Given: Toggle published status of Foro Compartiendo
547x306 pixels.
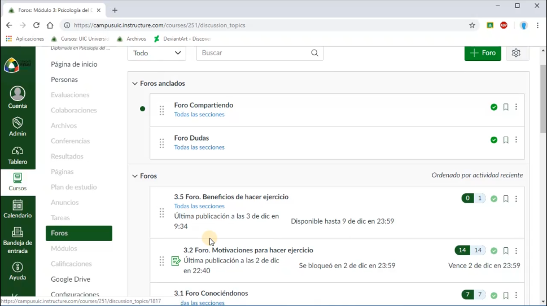Looking at the screenshot, I should pos(494,107).
